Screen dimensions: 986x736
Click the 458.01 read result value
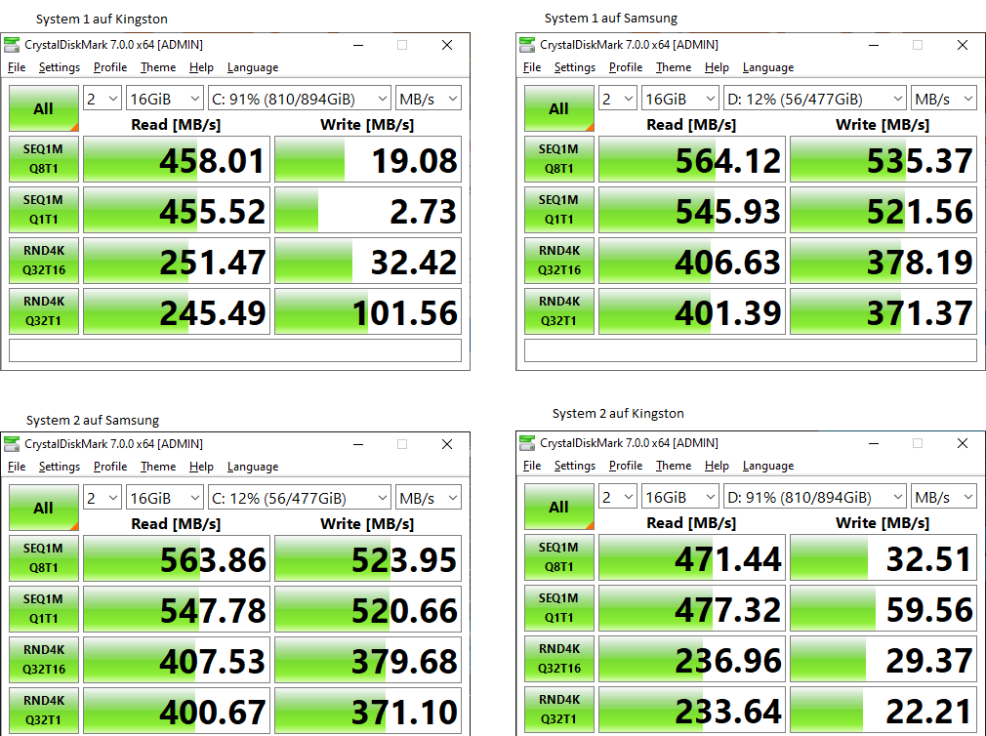[177, 159]
